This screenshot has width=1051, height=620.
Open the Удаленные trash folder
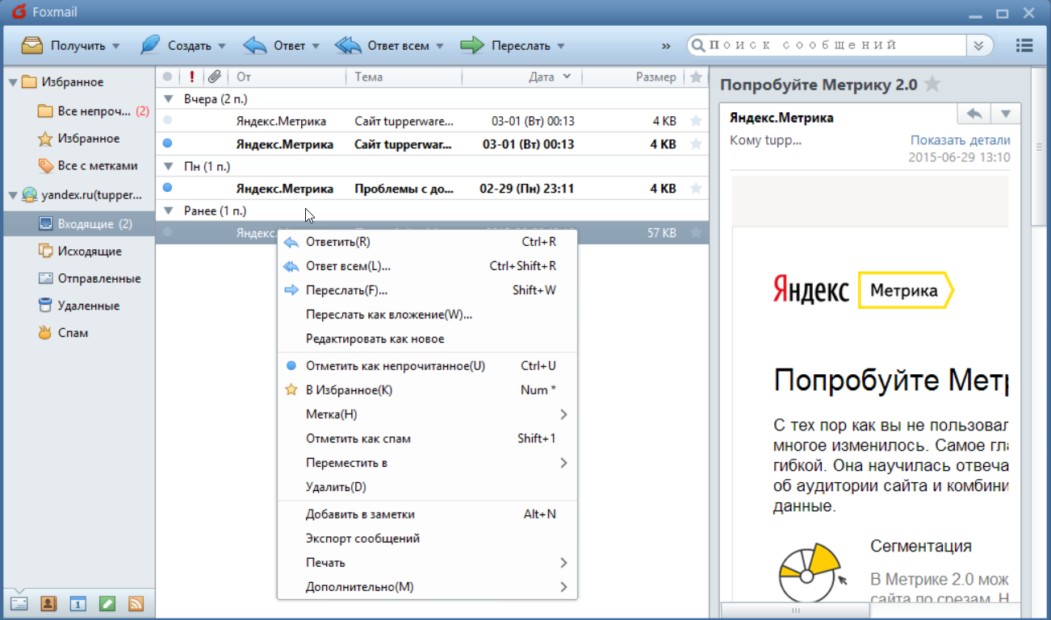[x=77, y=306]
